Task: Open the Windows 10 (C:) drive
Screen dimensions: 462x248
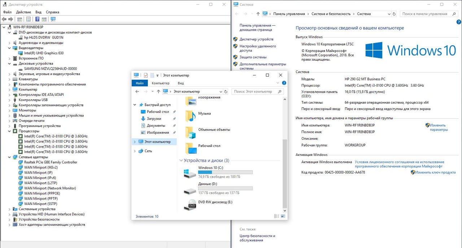Action: tap(211, 167)
